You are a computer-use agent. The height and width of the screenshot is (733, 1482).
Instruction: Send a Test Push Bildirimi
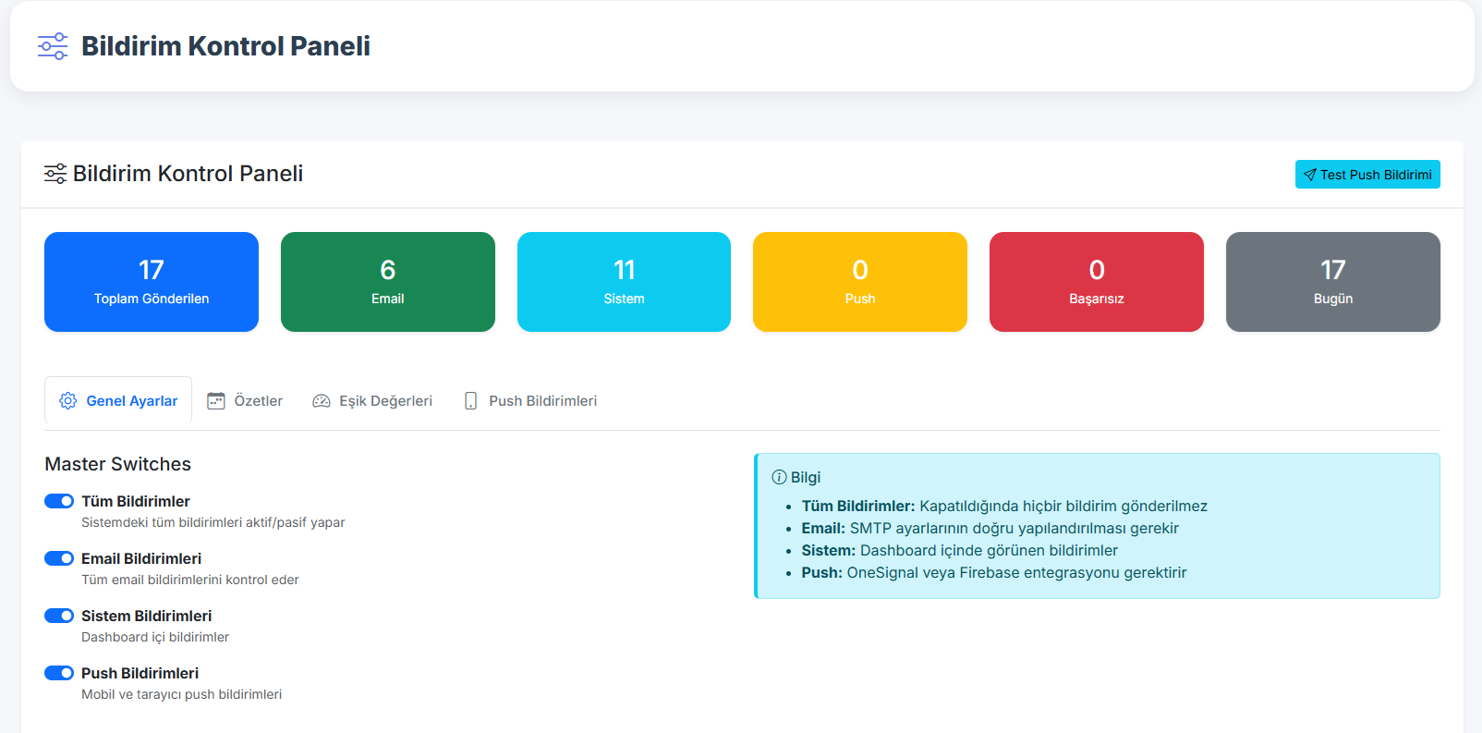pyautogui.click(x=1367, y=175)
